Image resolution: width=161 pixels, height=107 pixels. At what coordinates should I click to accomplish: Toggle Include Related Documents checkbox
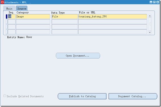[x=5, y=96]
